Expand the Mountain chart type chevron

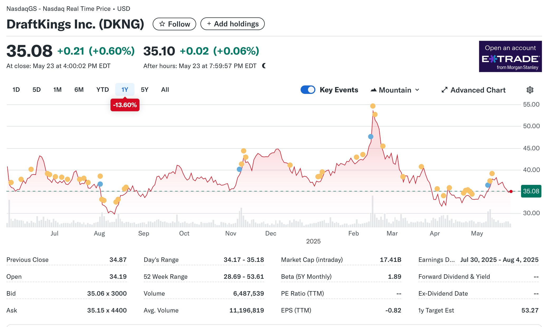pos(417,90)
